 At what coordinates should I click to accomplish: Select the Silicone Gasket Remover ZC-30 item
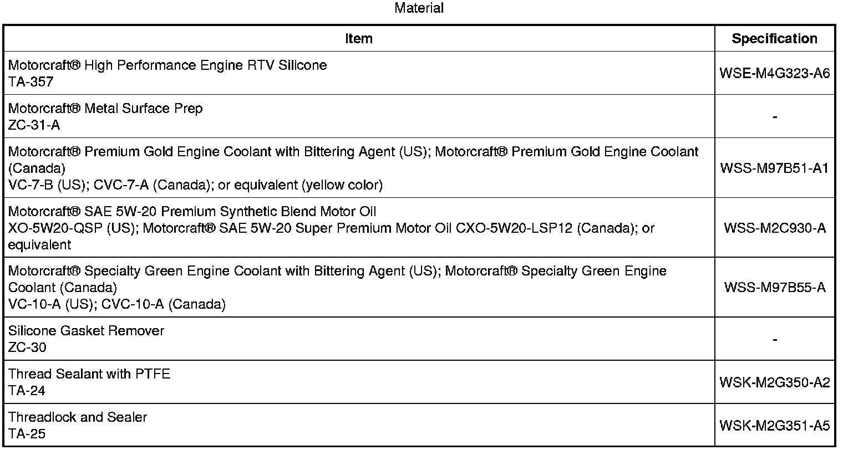tap(86, 331)
